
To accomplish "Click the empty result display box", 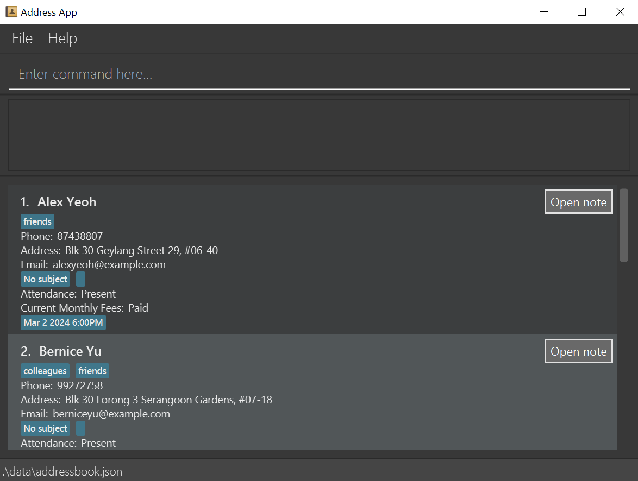I will click(319, 135).
